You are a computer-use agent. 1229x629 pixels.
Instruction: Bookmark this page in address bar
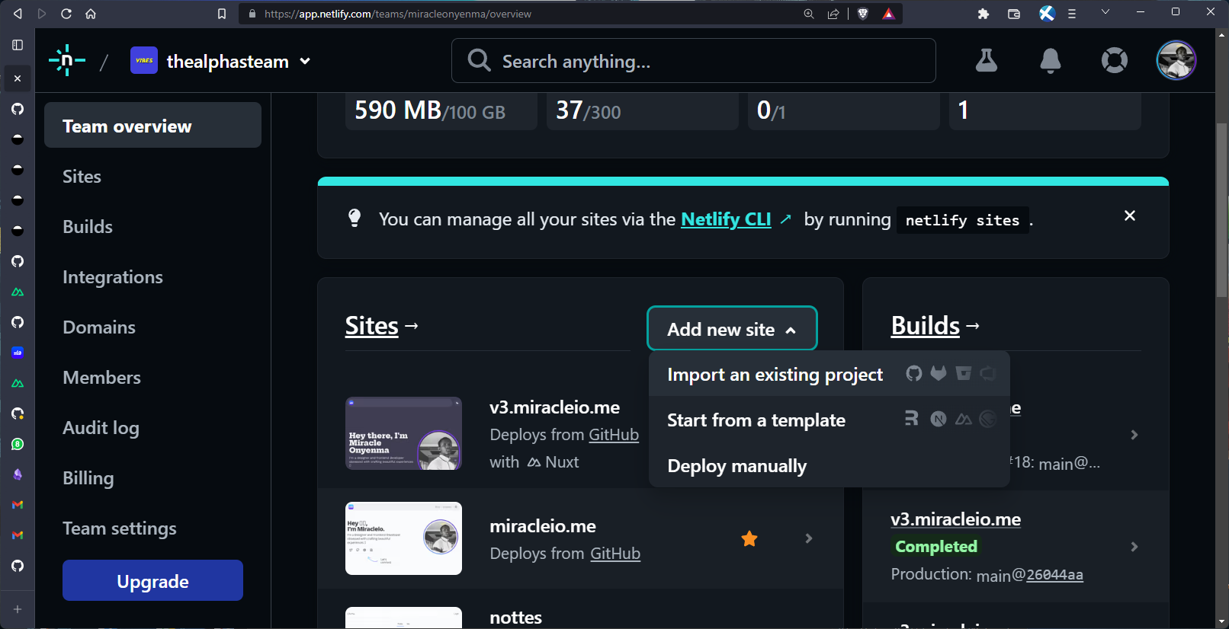click(x=222, y=14)
